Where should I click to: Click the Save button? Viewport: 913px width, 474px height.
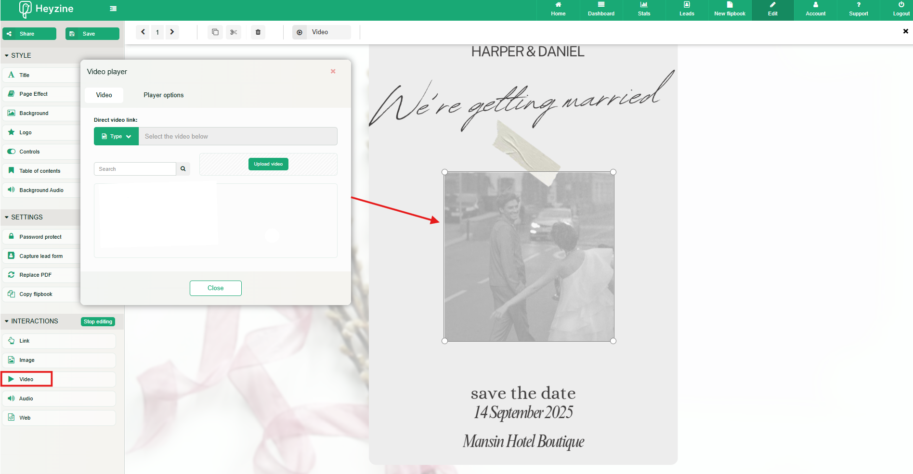[92, 34]
